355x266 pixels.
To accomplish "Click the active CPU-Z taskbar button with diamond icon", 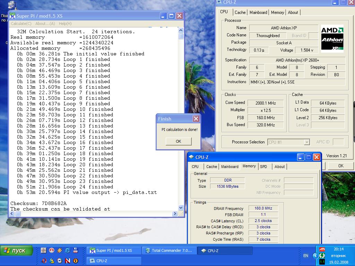I will pos(225,250).
